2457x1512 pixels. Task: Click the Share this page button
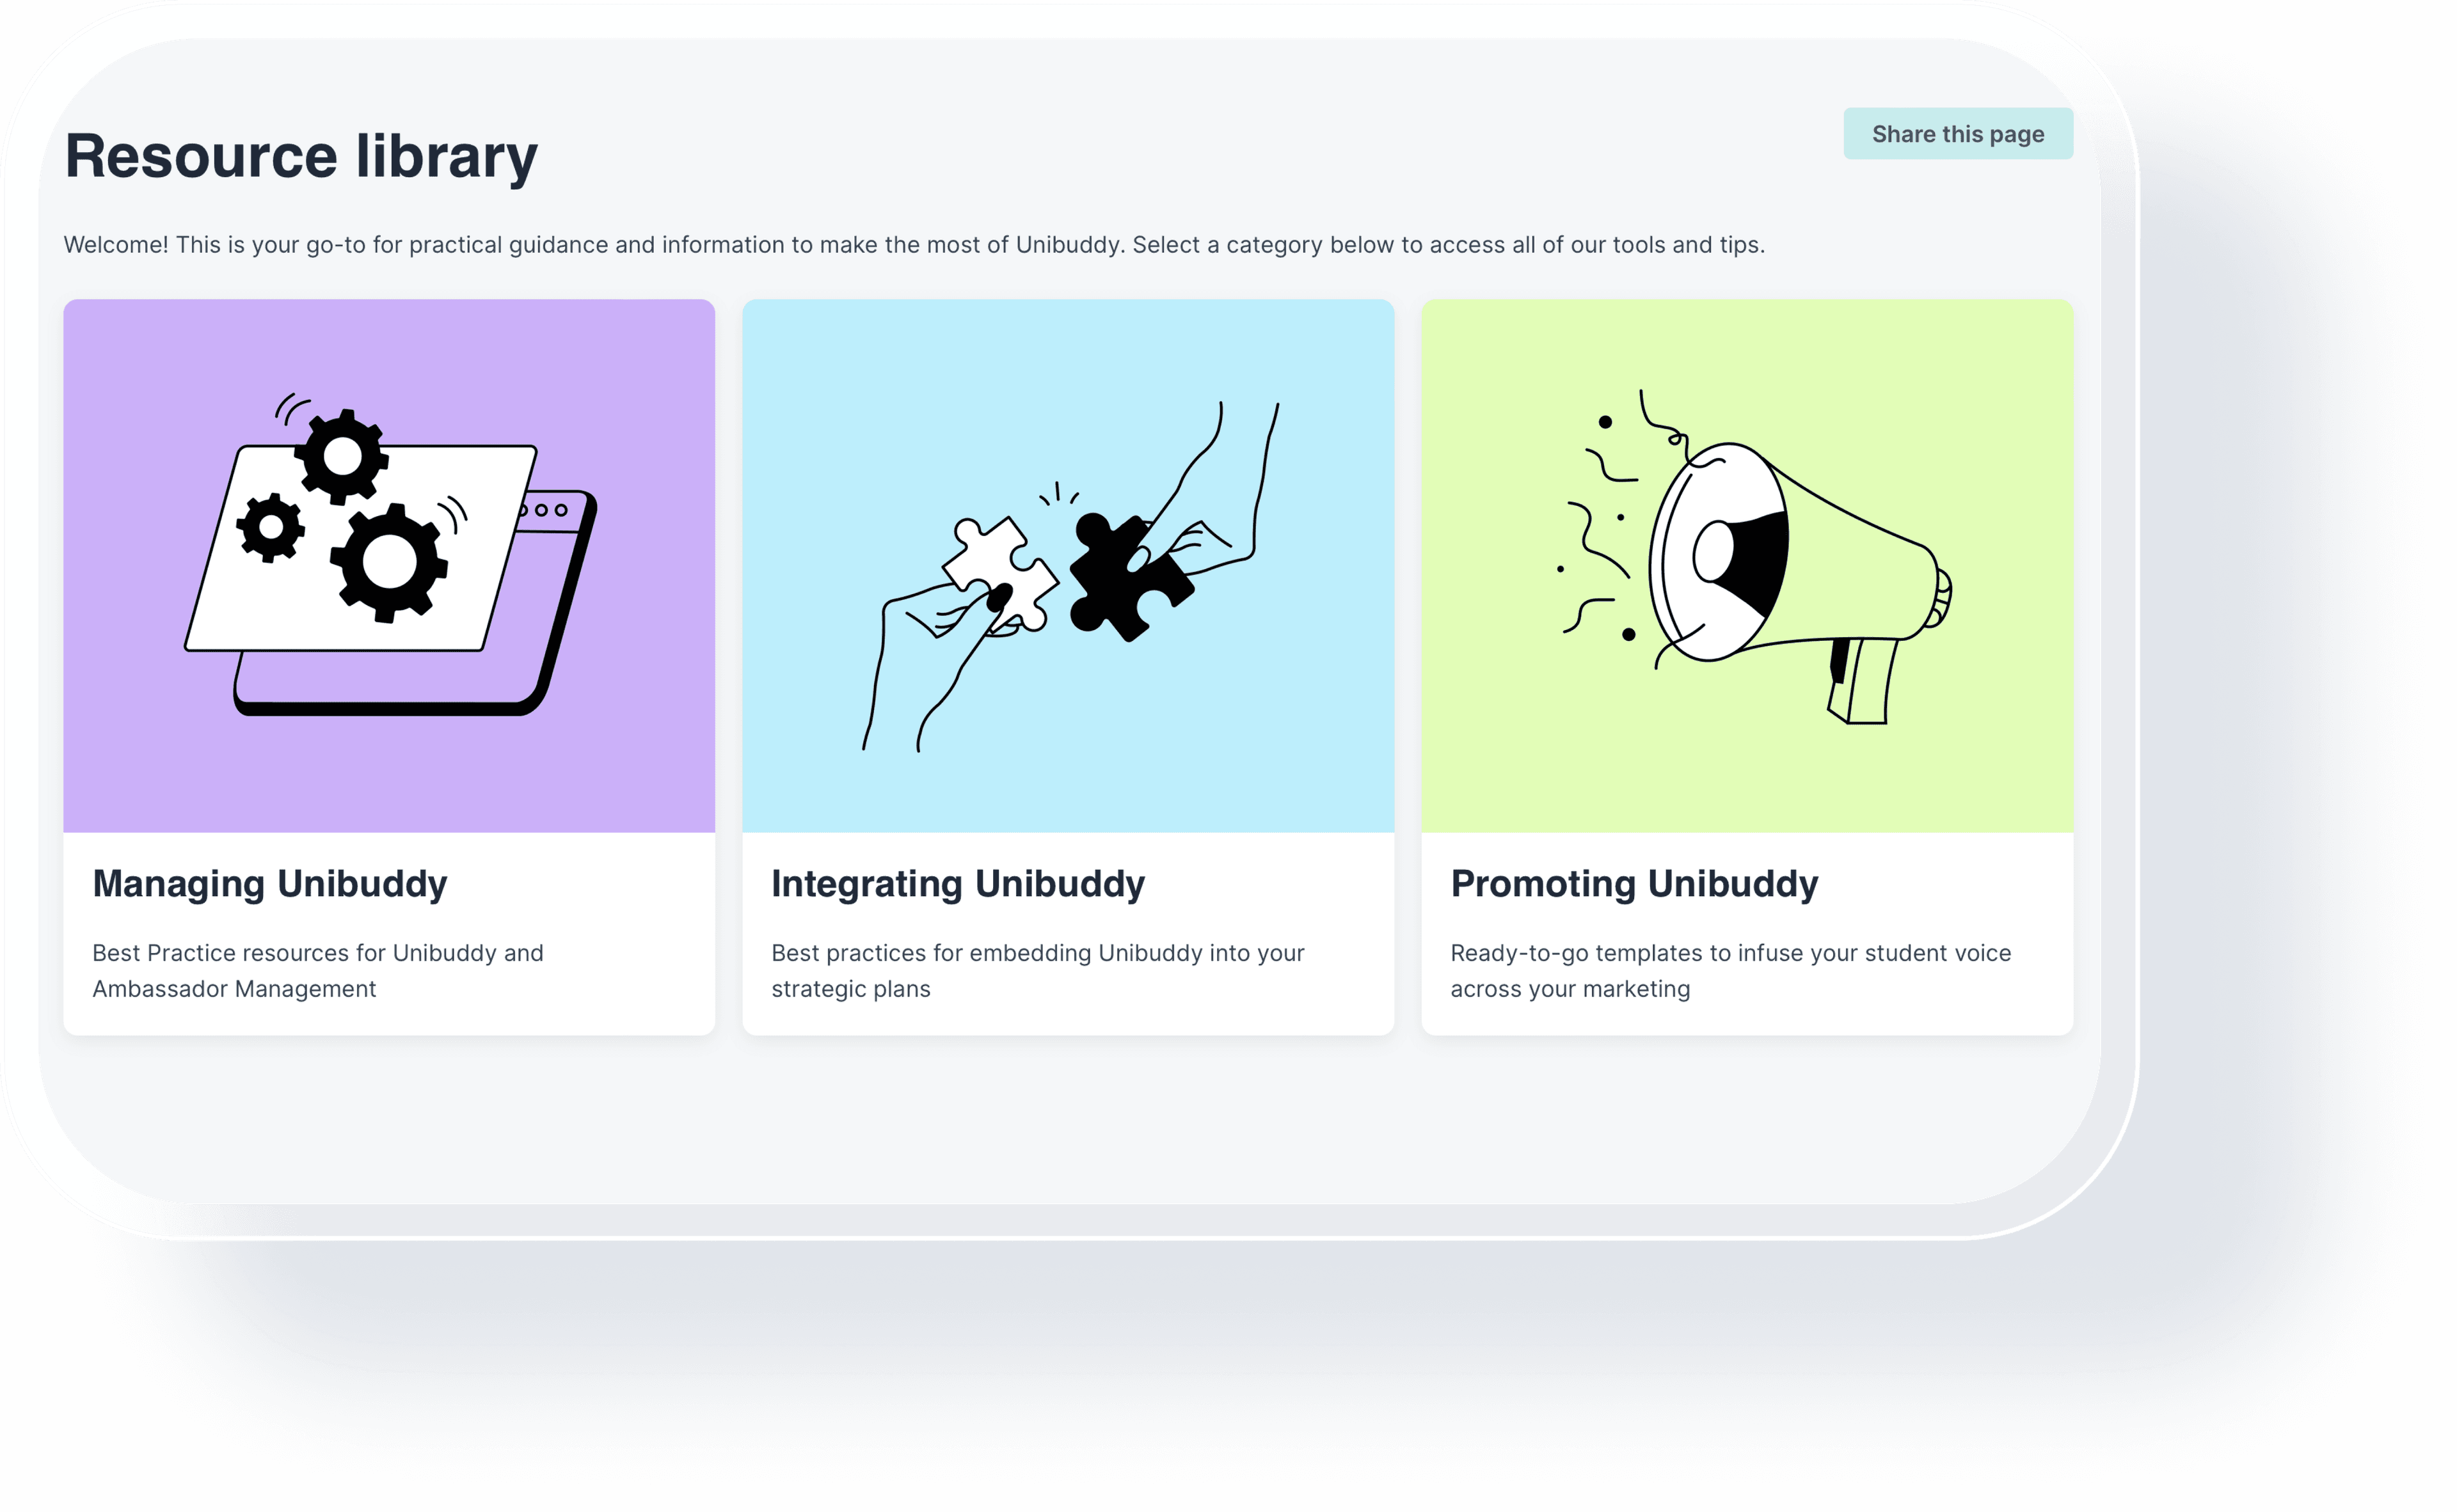point(1957,134)
